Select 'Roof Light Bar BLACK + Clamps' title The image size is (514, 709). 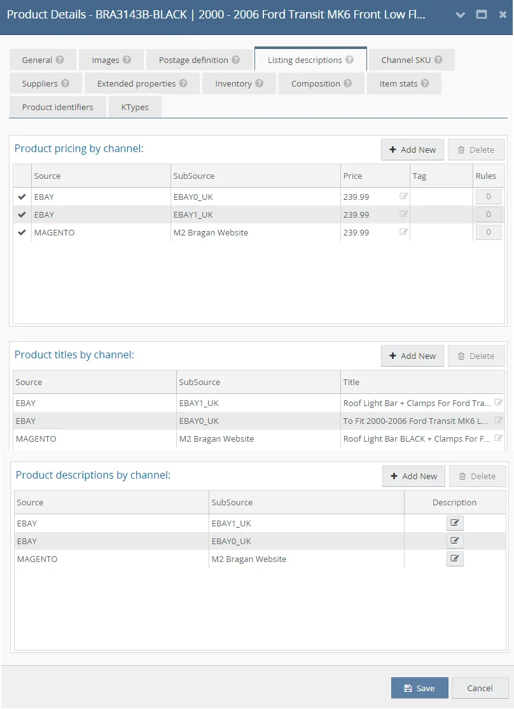coord(417,439)
